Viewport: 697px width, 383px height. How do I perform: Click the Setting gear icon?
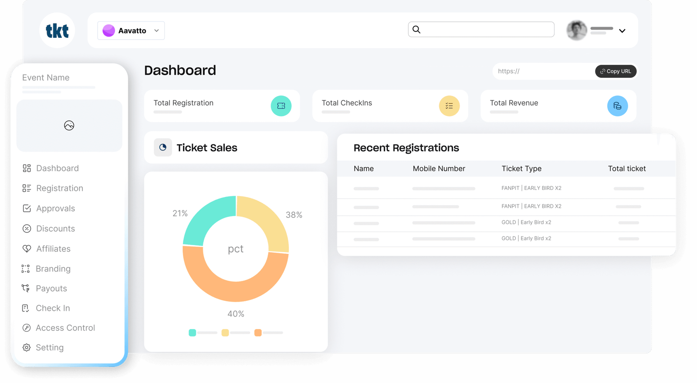tap(27, 347)
